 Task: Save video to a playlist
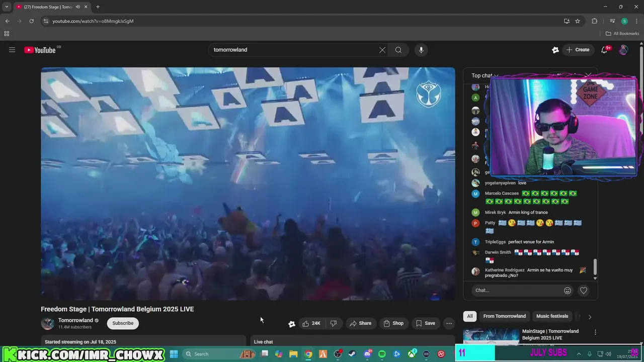pos(425,323)
